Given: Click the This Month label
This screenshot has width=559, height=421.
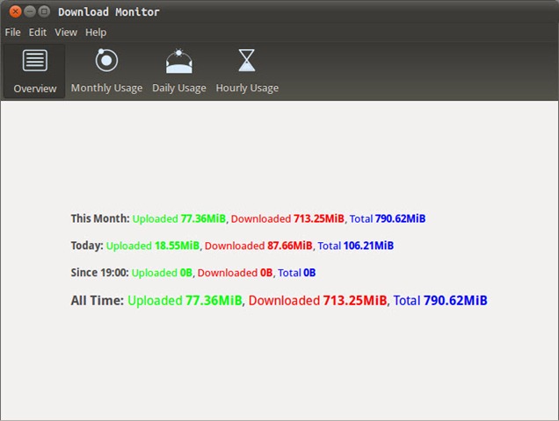Looking at the screenshot, I should click(x=100, y=218).
